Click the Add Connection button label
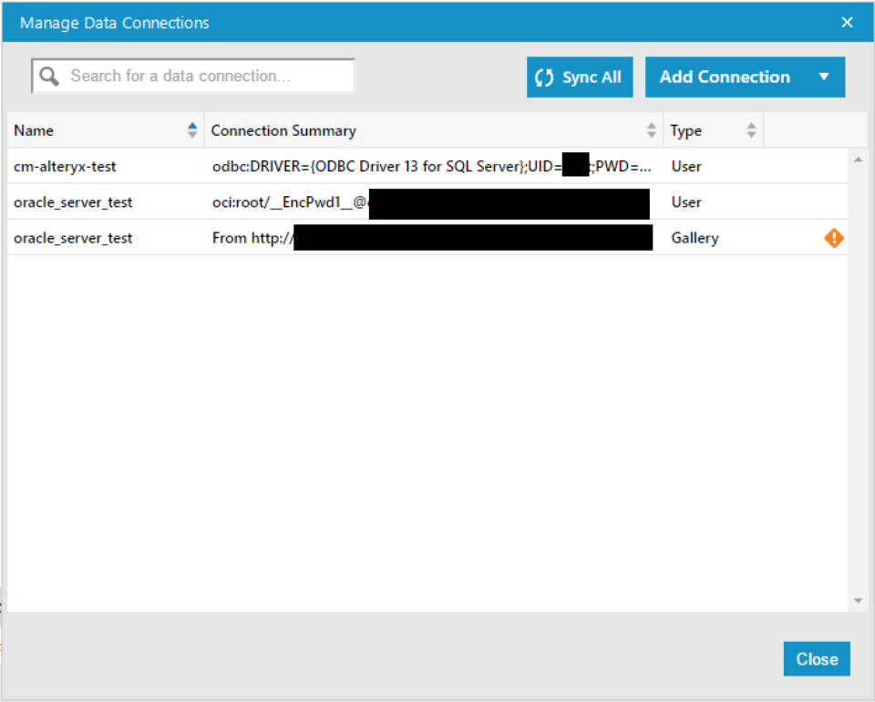 pos(725,77)
